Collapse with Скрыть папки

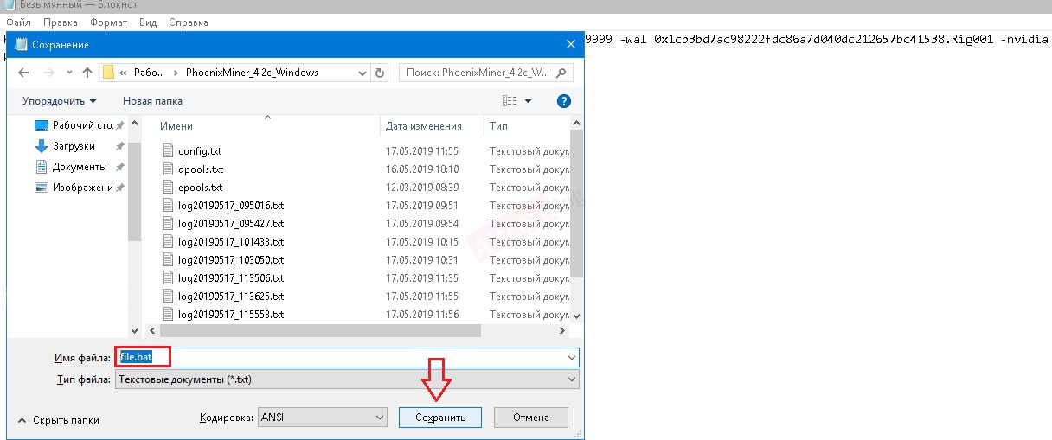(x=59, y=420)
